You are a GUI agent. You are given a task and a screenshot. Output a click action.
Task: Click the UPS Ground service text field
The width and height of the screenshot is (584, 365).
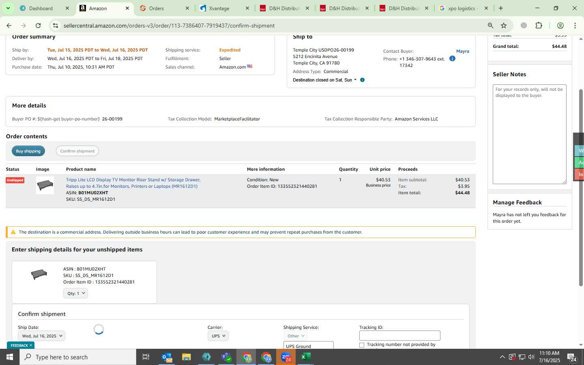coord(308,345)
